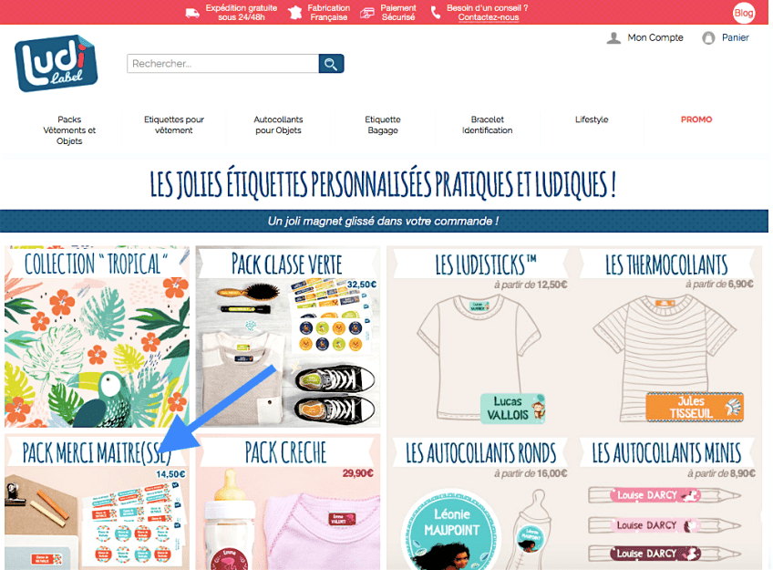The width and height of the screenshot is (773, 570).
Task: Click the phone icon for advice
Action: pyautogui.click(x=436, y=13)
